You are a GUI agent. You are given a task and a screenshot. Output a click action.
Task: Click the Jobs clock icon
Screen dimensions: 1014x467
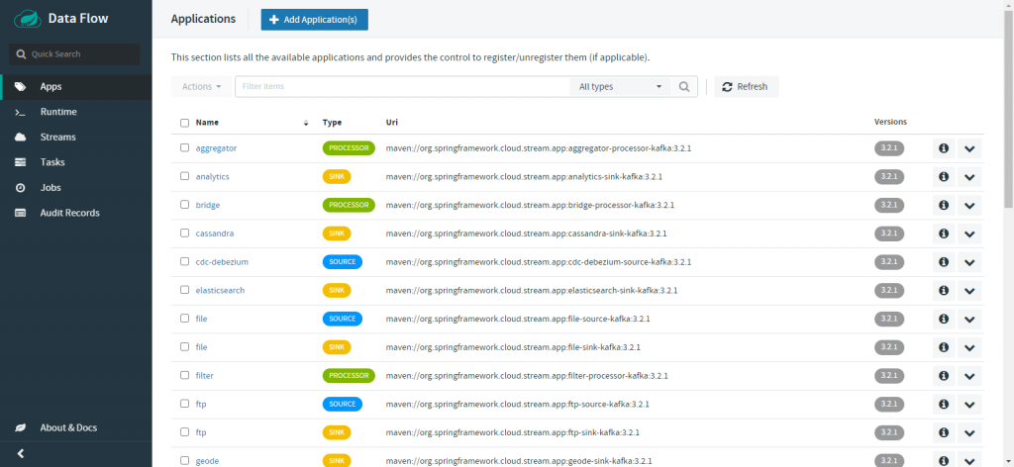pyautogui.click(x=21, y=187)
